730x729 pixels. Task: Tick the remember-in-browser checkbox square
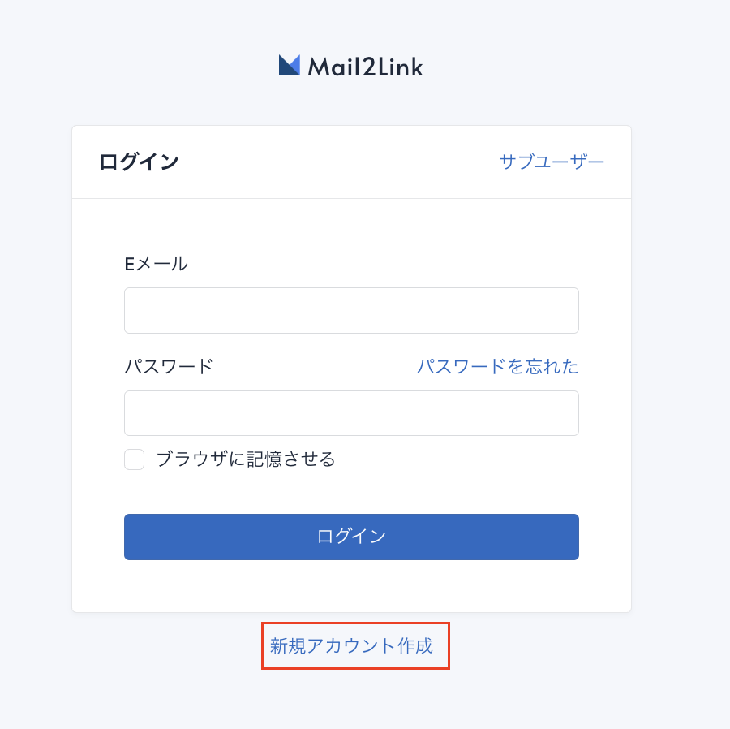[134, 459]
